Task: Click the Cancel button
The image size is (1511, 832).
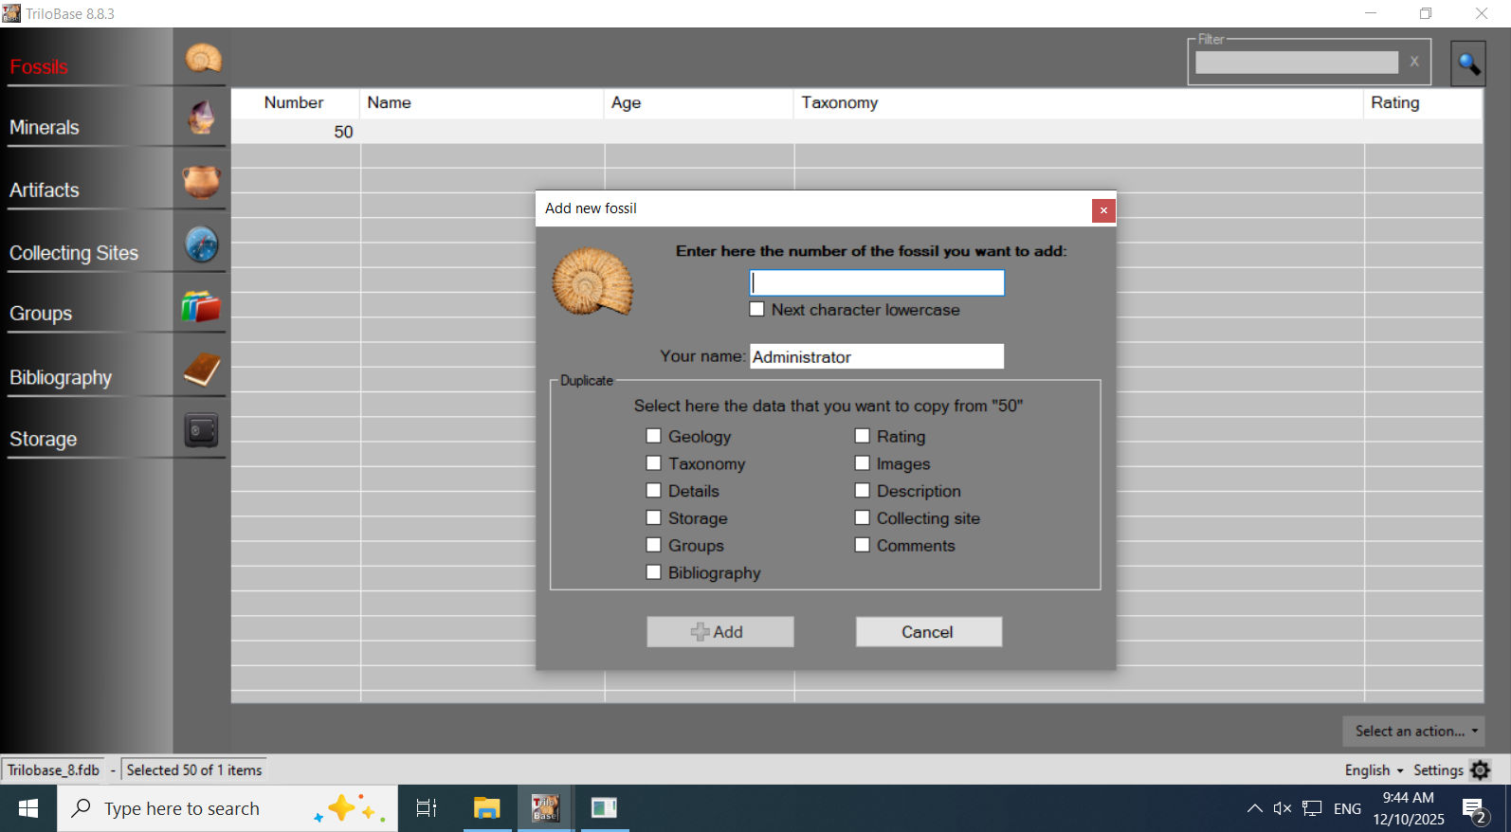Action: click(929, 632)
